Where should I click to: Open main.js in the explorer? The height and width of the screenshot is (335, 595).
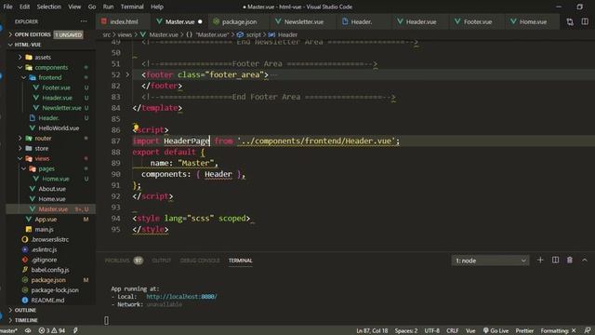pos(44,230)
